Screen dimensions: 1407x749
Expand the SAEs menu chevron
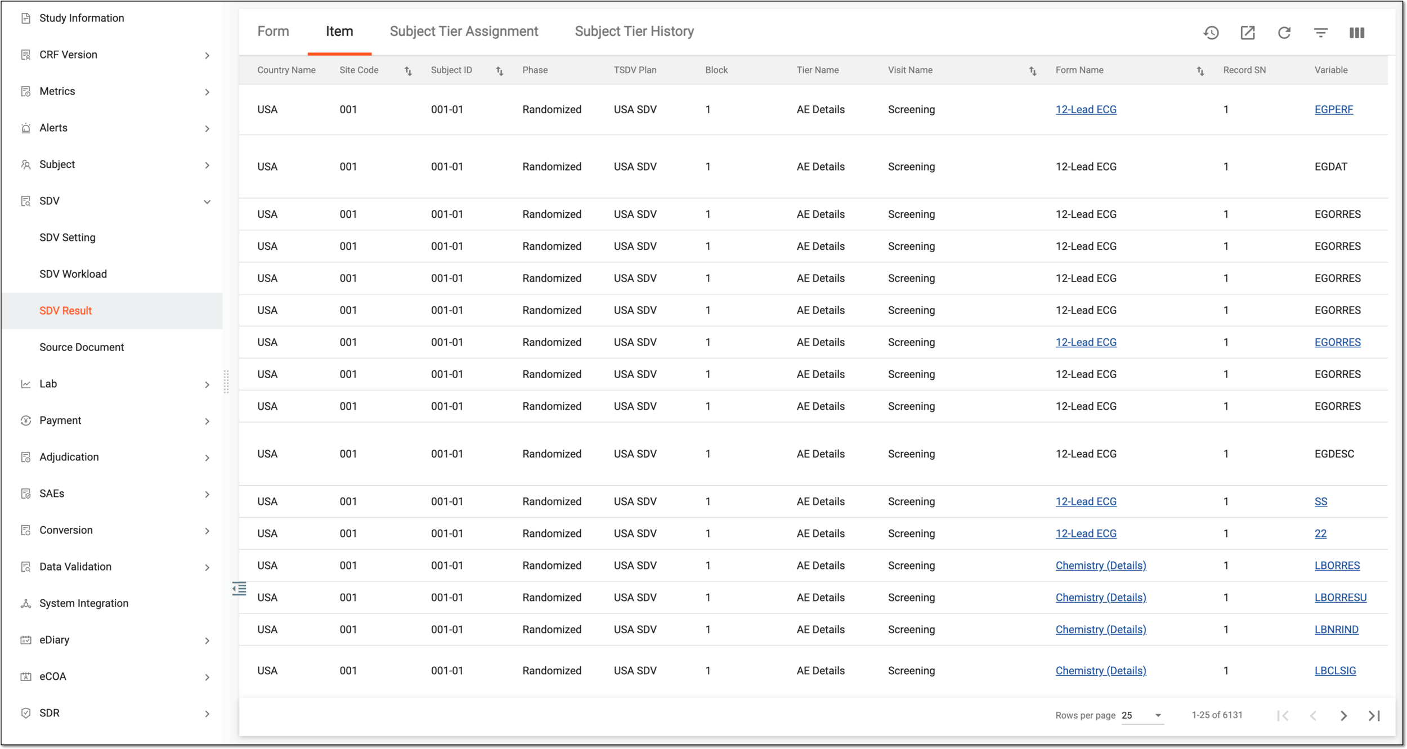[x=207, y=494]
